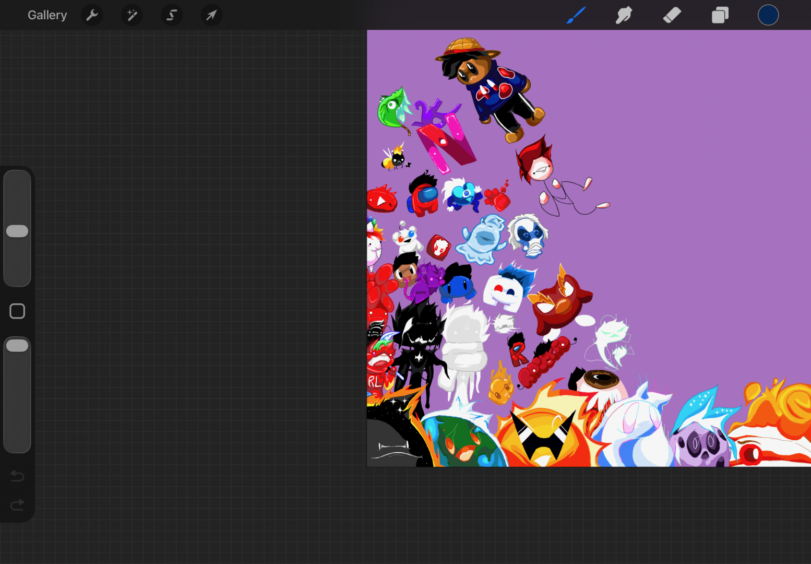Undo the last stroke with undo arrow

(17, 476)
